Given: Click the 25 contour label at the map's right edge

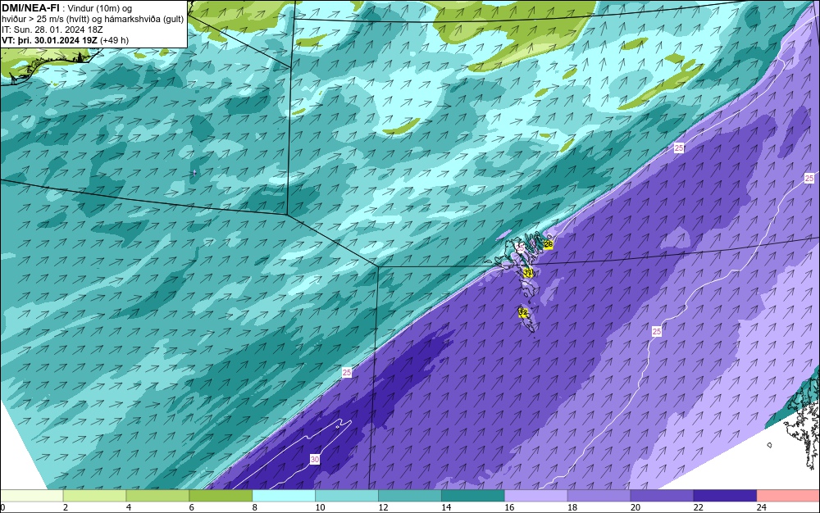Looking at the screenshot, I should tap(809, 179).
